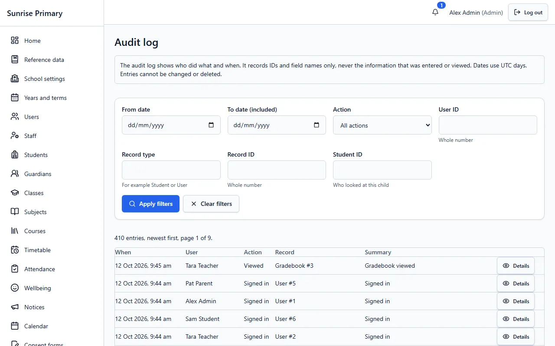Viewport: 555px width, 346px height.
Task: Go to School settings icon
Action: click(15, 78)
